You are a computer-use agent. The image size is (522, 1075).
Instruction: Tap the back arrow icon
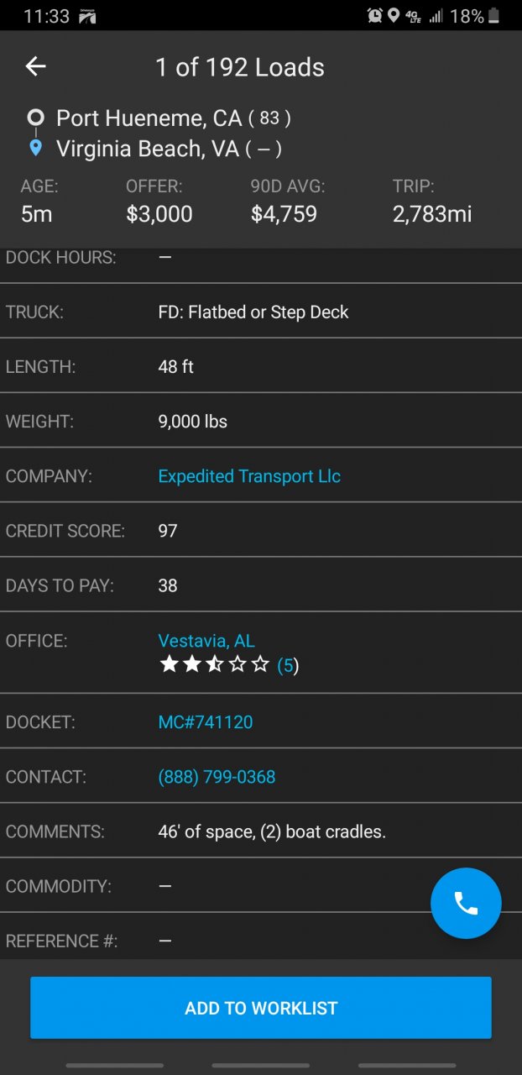click(35, 67)
